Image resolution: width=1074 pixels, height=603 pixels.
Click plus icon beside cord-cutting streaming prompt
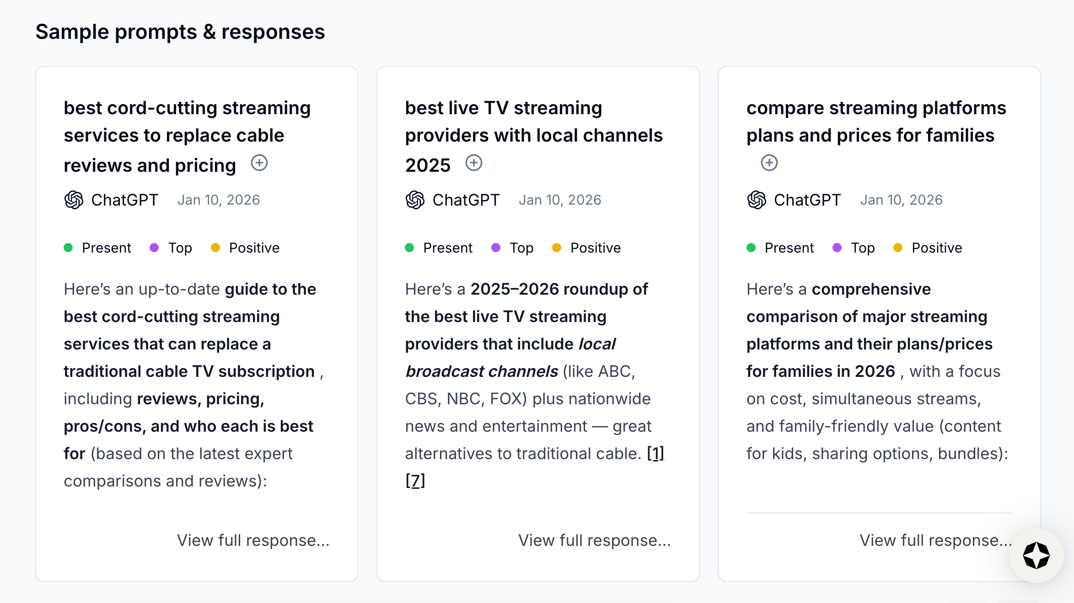[x=259, y=163]
